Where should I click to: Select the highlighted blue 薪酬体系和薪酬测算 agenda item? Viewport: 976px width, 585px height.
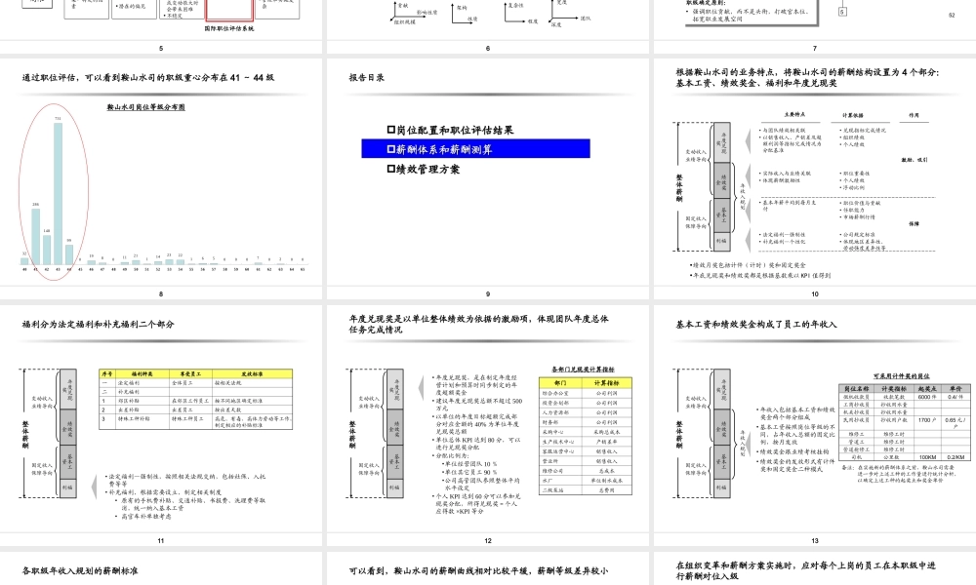coord(478,148)
